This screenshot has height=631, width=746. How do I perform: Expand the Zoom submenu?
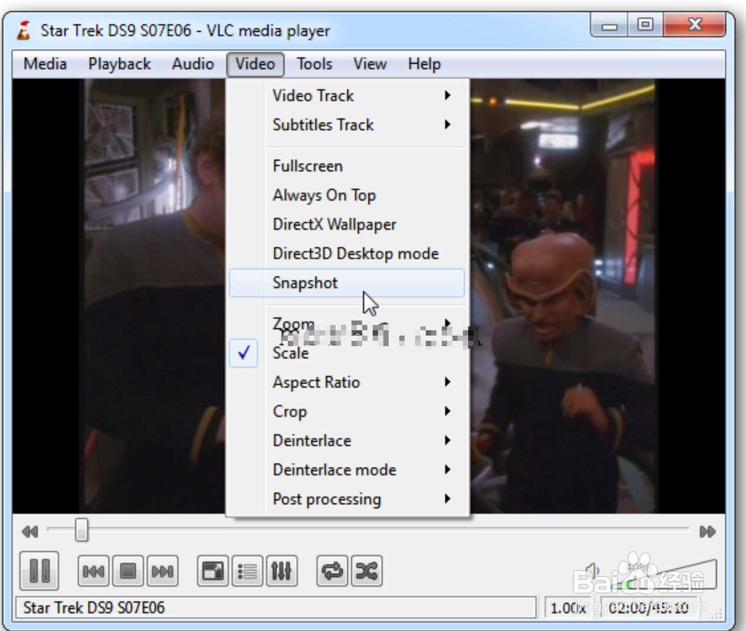coord(347,323)
